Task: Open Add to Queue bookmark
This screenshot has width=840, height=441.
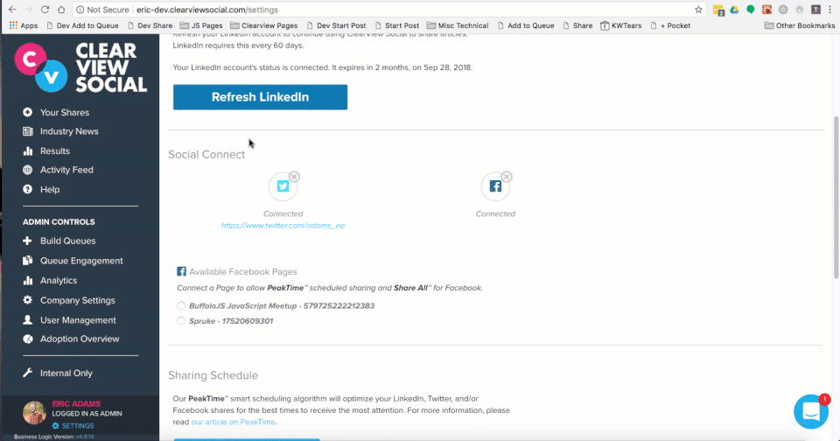Action: click(x=526, y=25)
